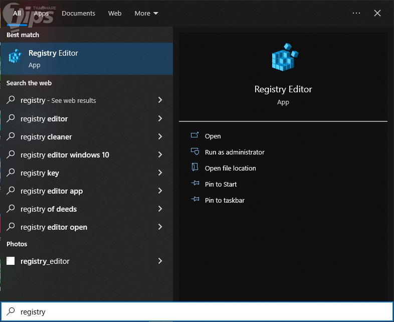This screenshot has height=322, width=394.
Task: Select 'registry of deeds' suggestion text
Action: pyautogui.click(x=49, y=209)
